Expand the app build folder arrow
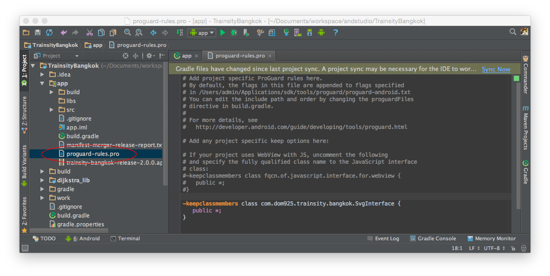 tap(52, 92)
